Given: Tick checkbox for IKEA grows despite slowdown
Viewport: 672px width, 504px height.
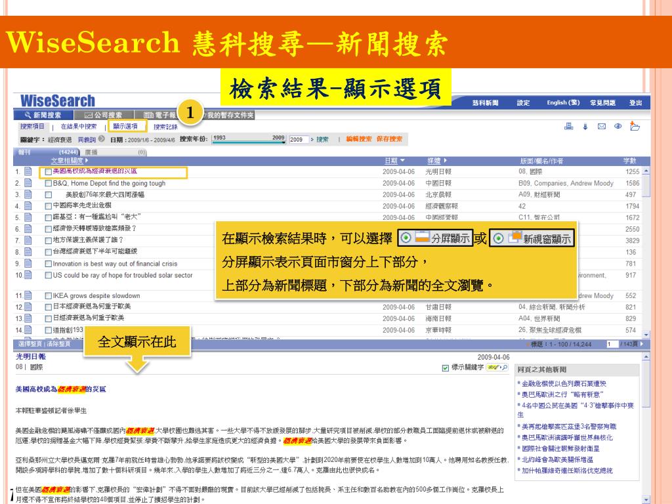Looking at the screenshot, I should (x=49, y=296).
